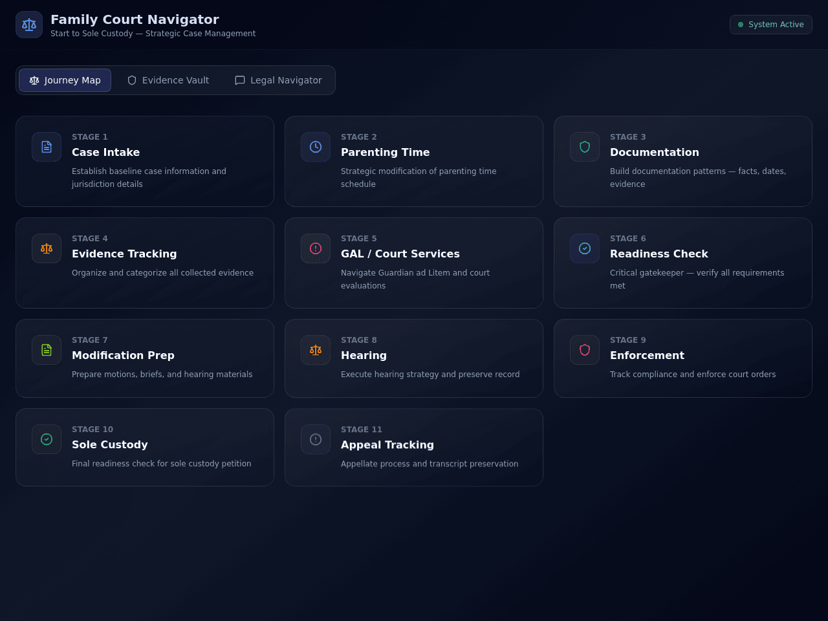The height and width of the screenshot is (621, 828).
Task: Open the Legal Navigator tab
Action: [x=278, y=80]
